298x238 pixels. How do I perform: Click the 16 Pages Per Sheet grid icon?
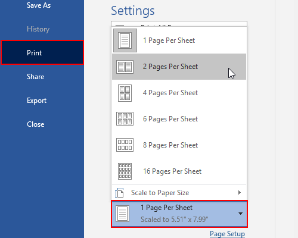click(x=125, y=171)
